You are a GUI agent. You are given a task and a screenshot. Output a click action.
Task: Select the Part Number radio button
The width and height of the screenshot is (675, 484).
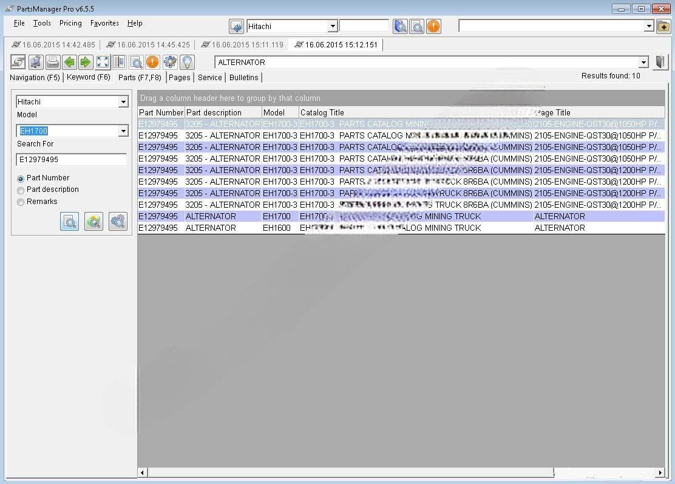coord(21,179)
